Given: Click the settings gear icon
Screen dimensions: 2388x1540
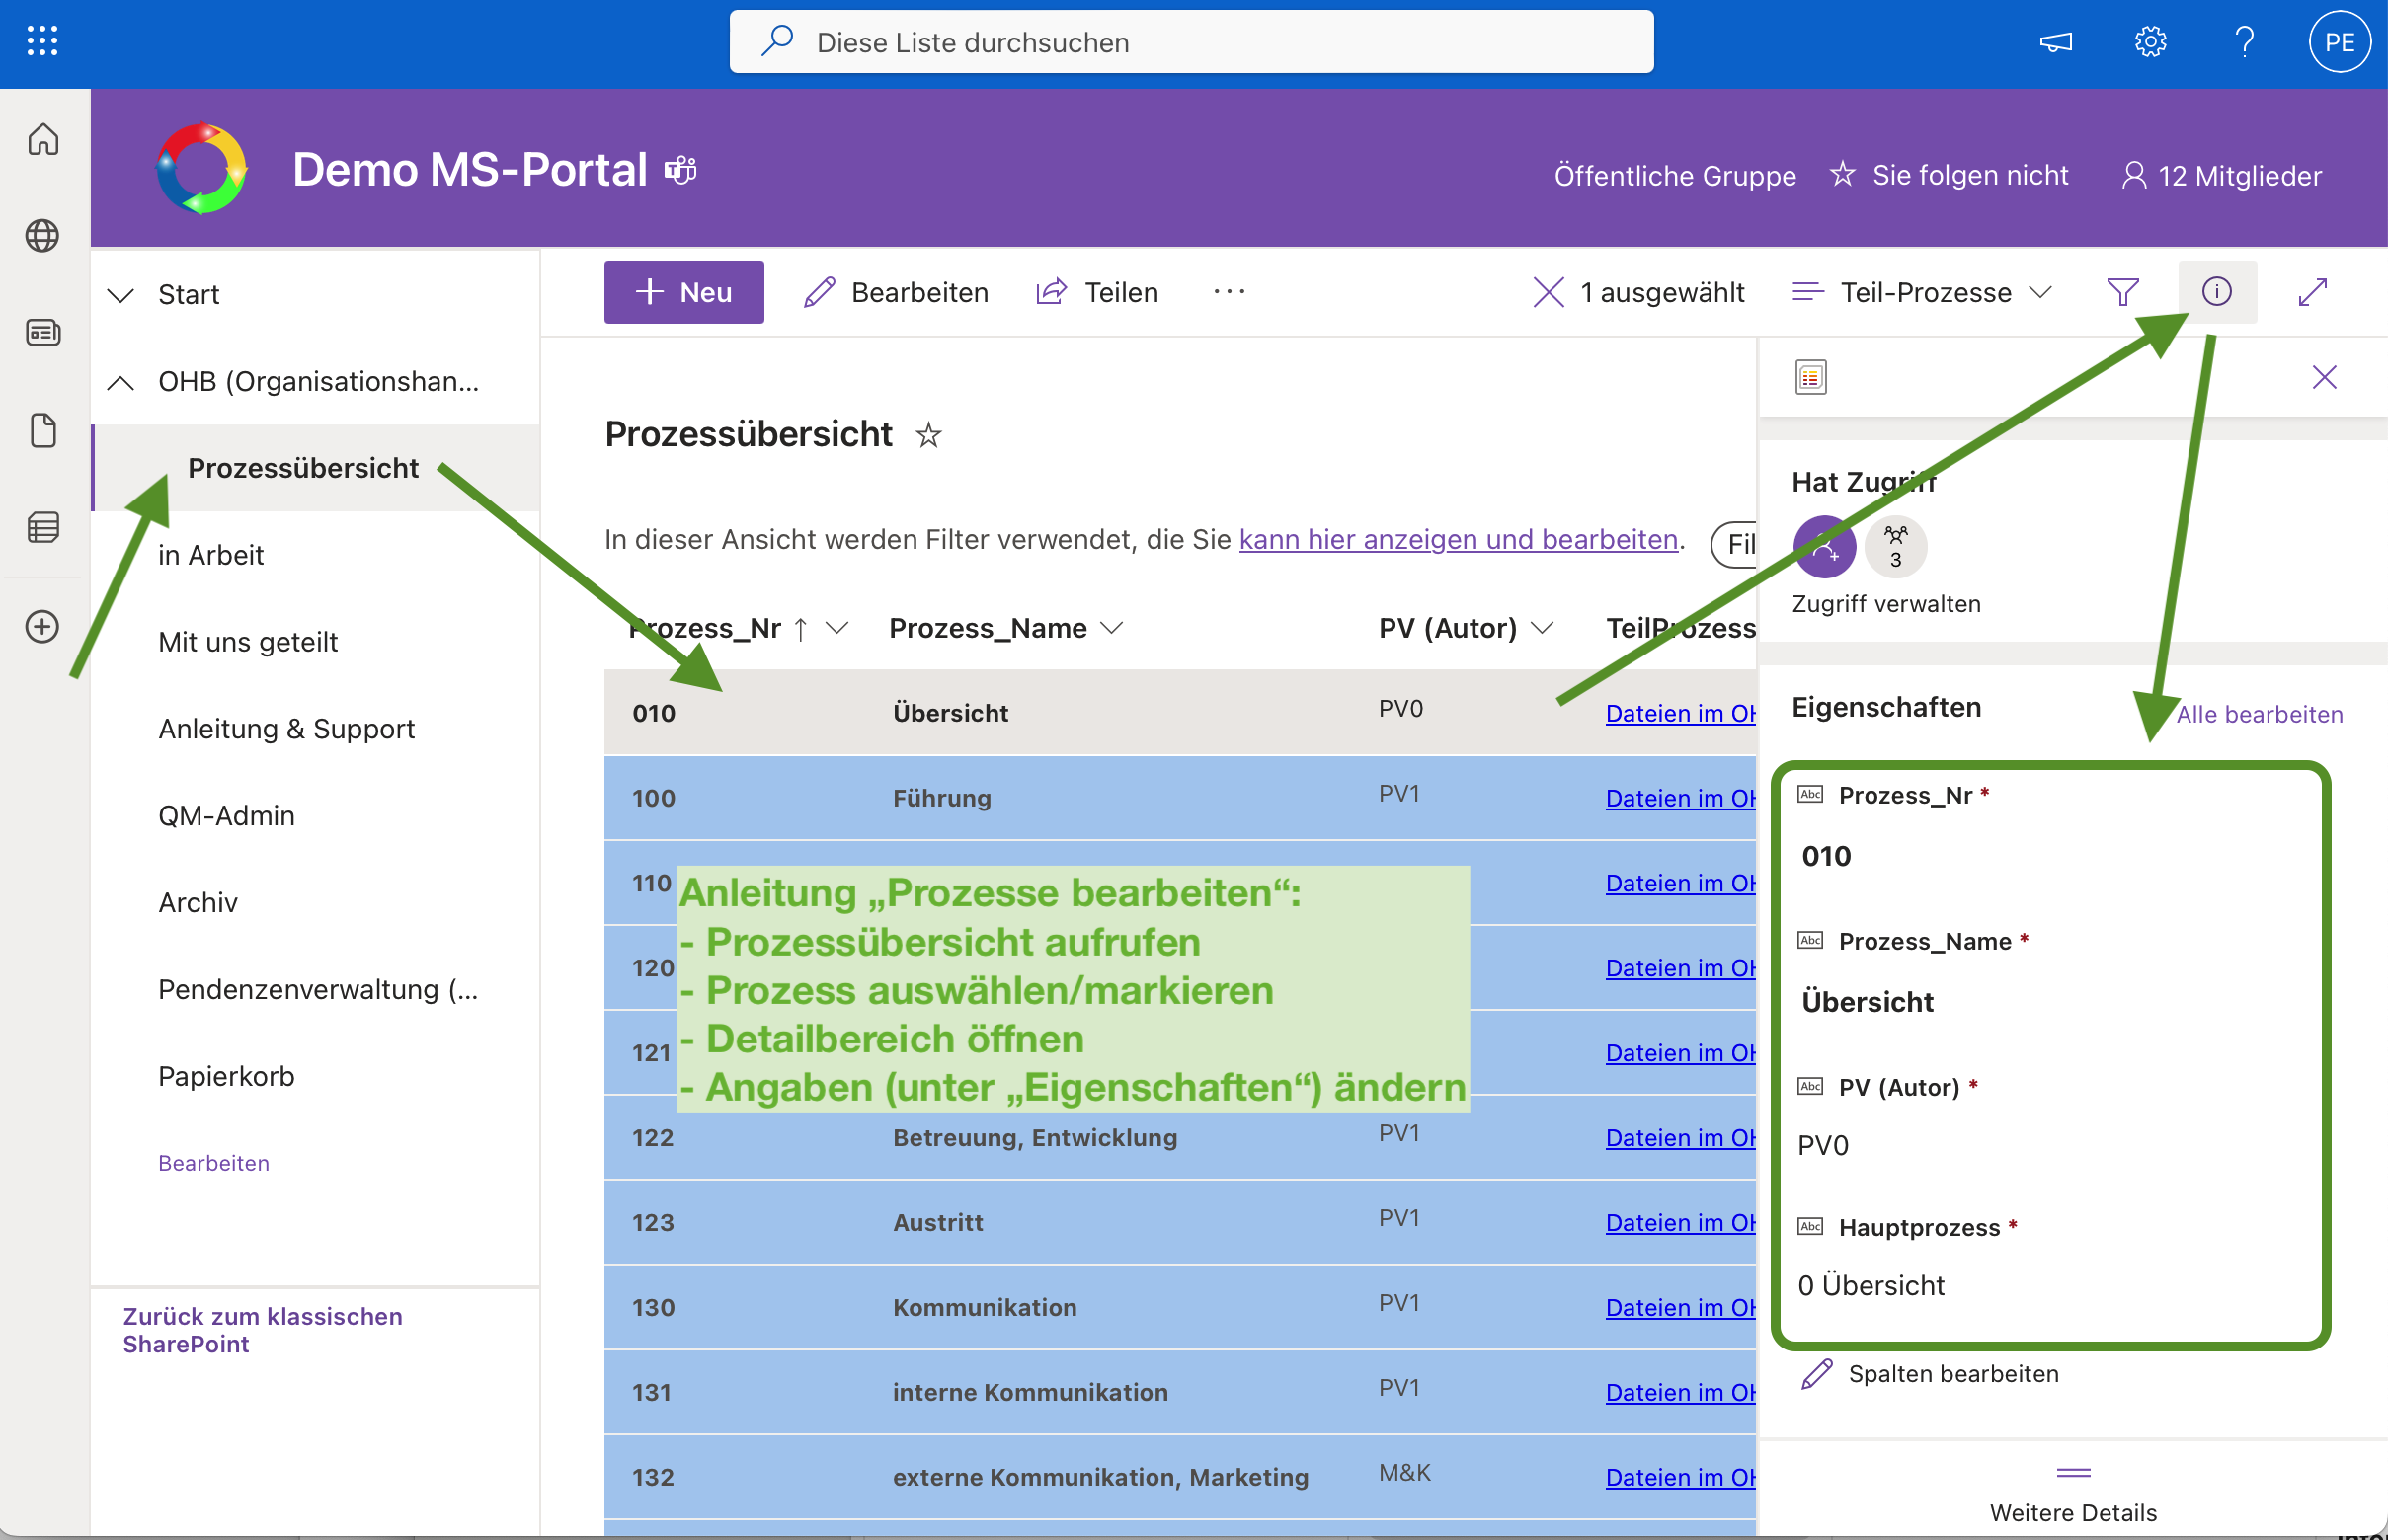Looking at the screenshot, I should [2150, 42].
